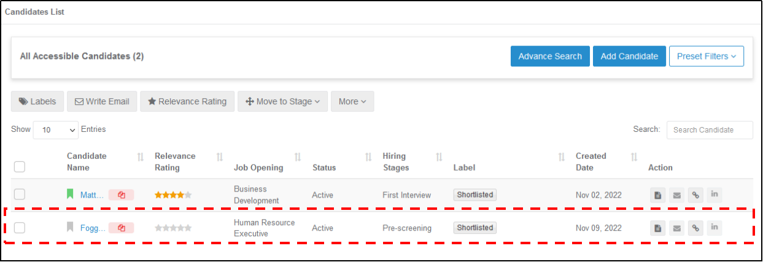
Task: Sort by Hiring Stages column arrows
Action: (439, 157)
